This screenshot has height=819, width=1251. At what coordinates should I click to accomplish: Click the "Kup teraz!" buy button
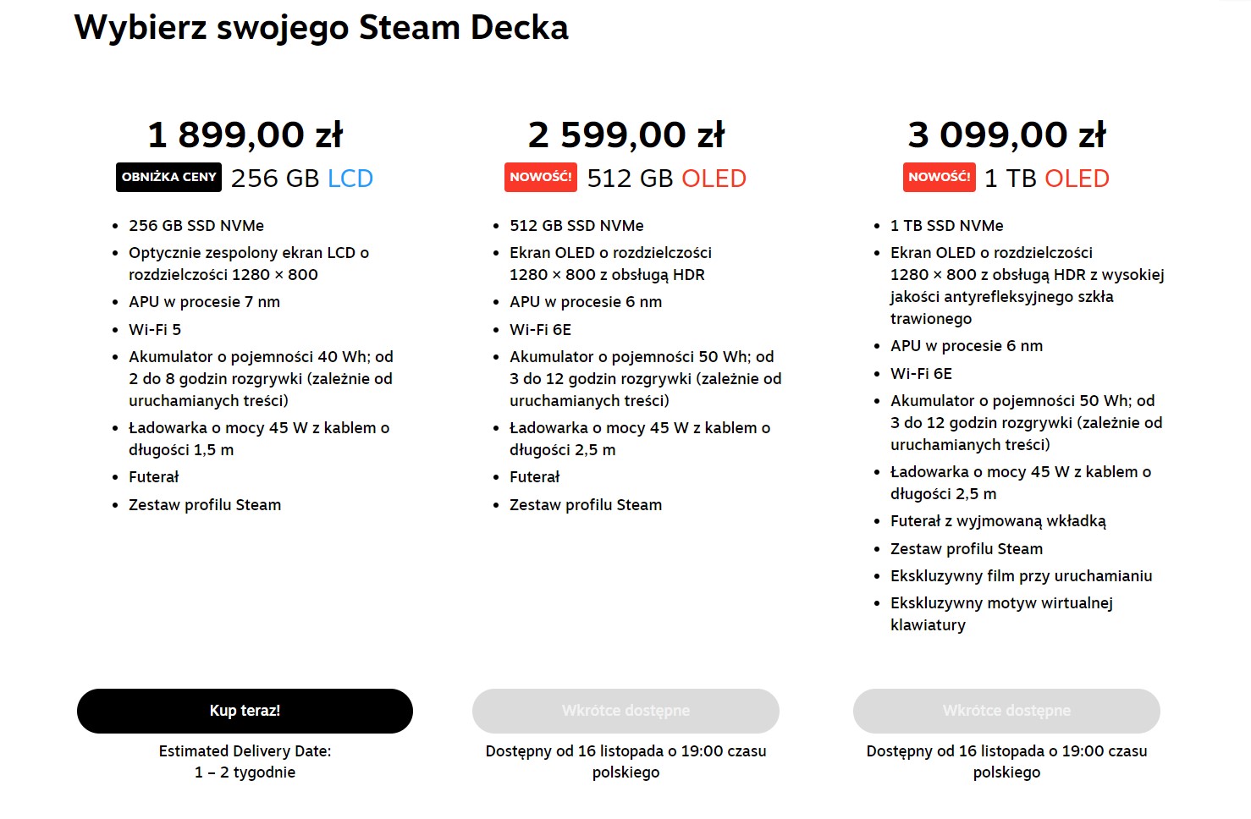245,711
